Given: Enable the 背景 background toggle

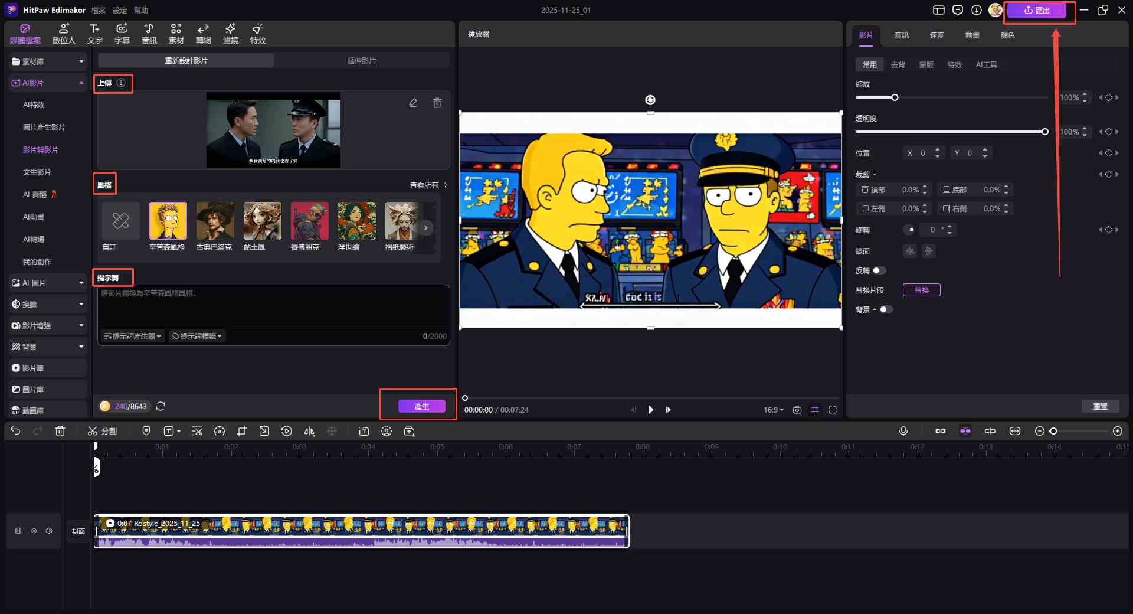Looking at the screenshot, I should [x=886, y=310].
